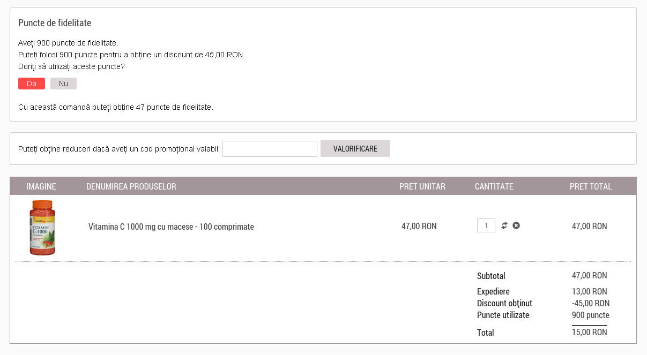Viewport: 647px width, 355px height.
Task: Click the IMAGINE column header
Action: [x=41, y=186]
